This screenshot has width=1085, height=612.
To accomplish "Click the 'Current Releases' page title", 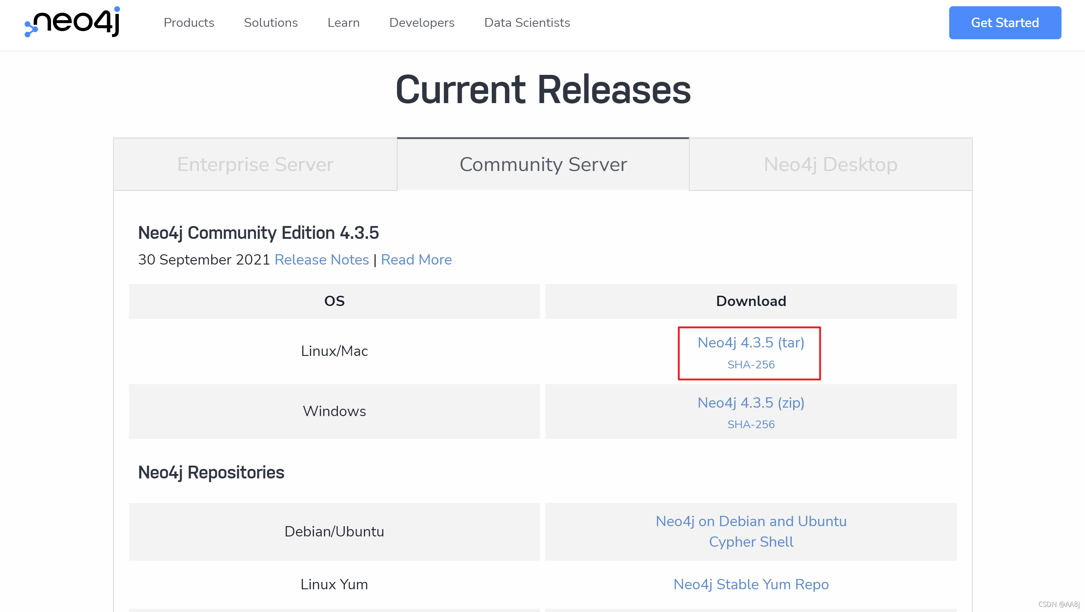I will [543, 89].
